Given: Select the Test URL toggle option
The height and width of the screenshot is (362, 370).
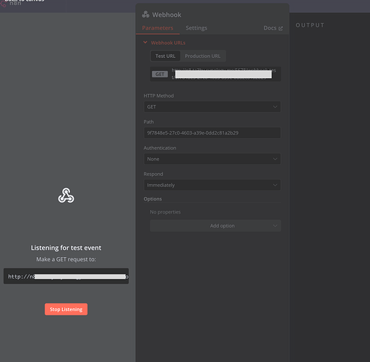Looking at the screenshot, I should [x=165, y=56].
